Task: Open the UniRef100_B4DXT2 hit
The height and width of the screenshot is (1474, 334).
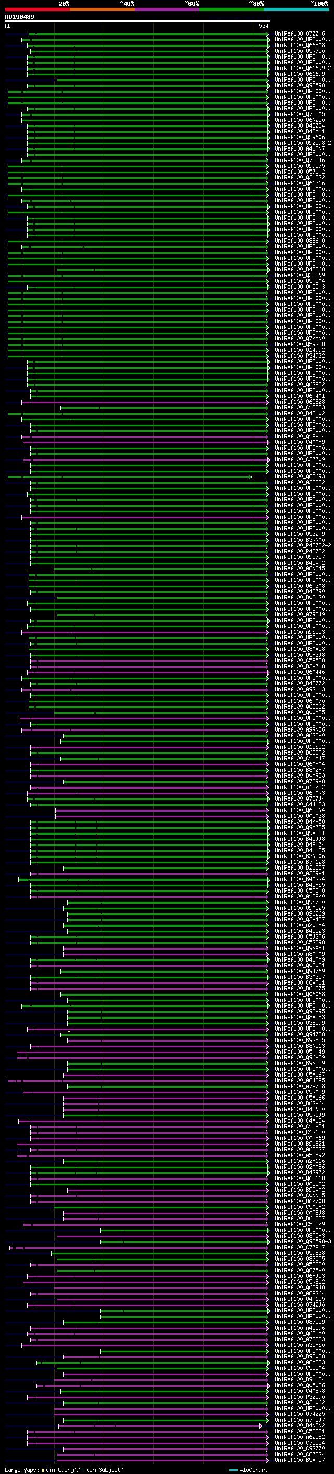Action: tap(299, 563)
